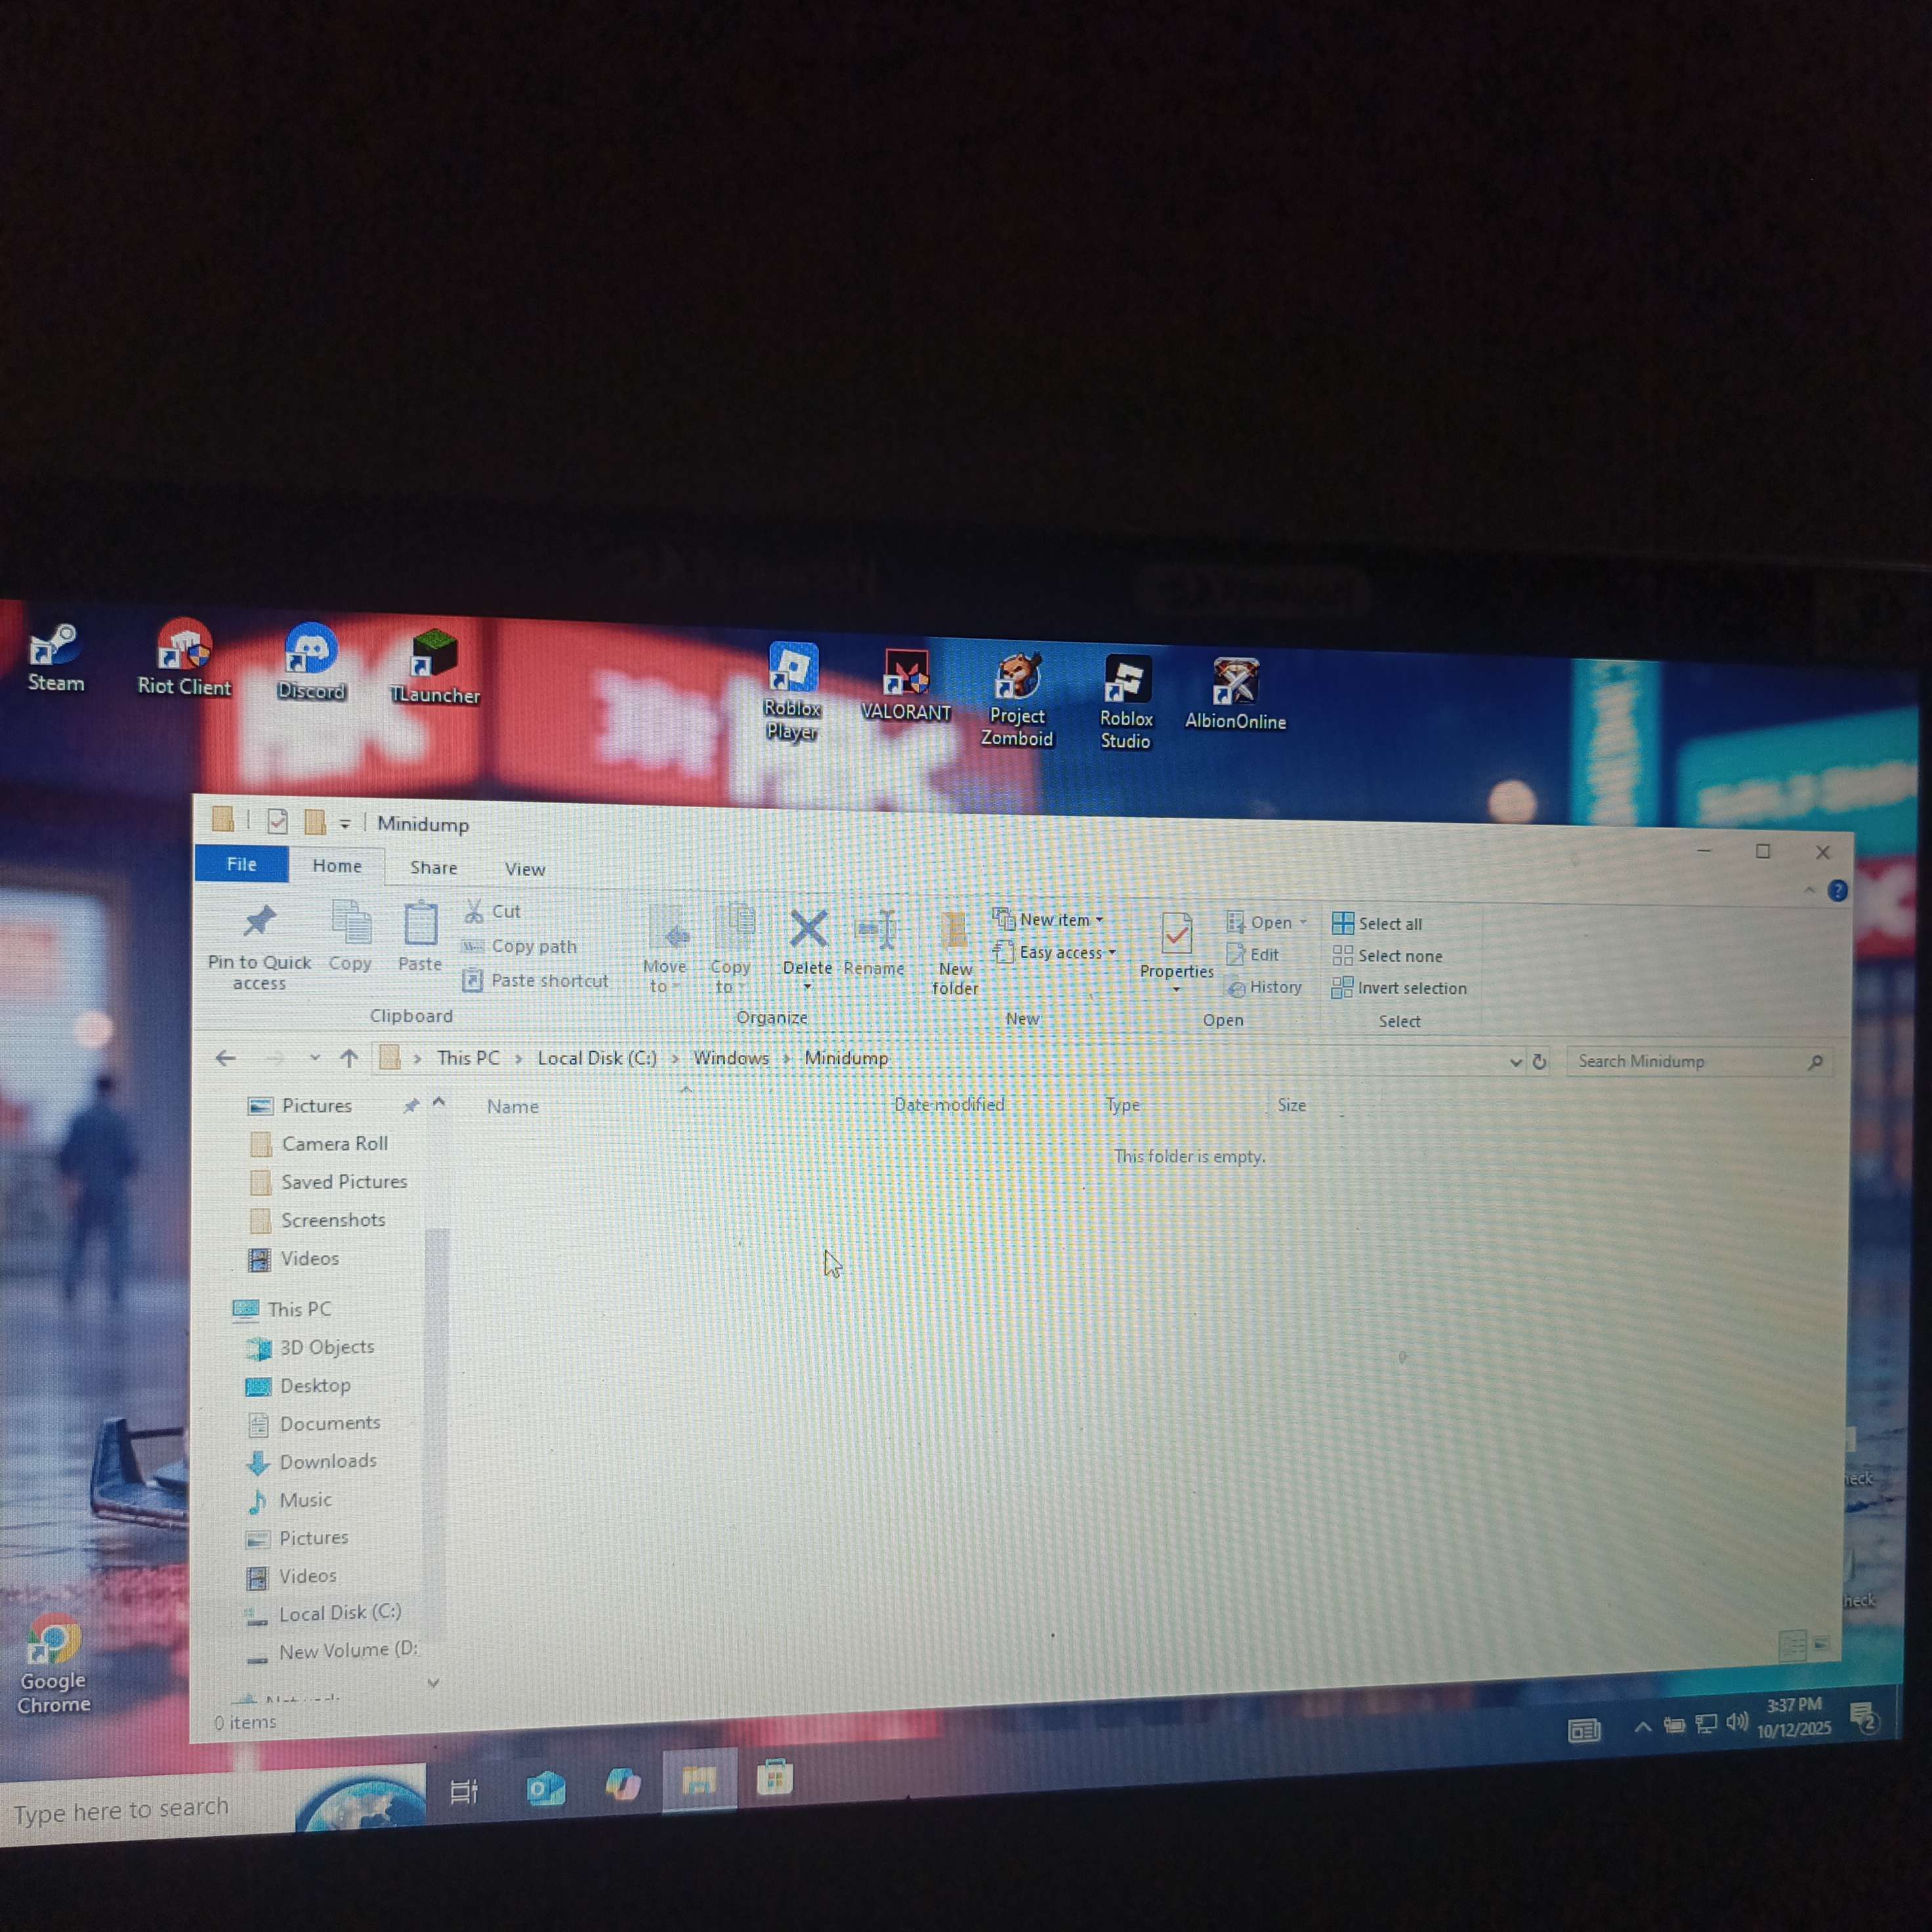Open the Share ribbon tab
Viewport: 1932px width, 1932px height.
433,867
